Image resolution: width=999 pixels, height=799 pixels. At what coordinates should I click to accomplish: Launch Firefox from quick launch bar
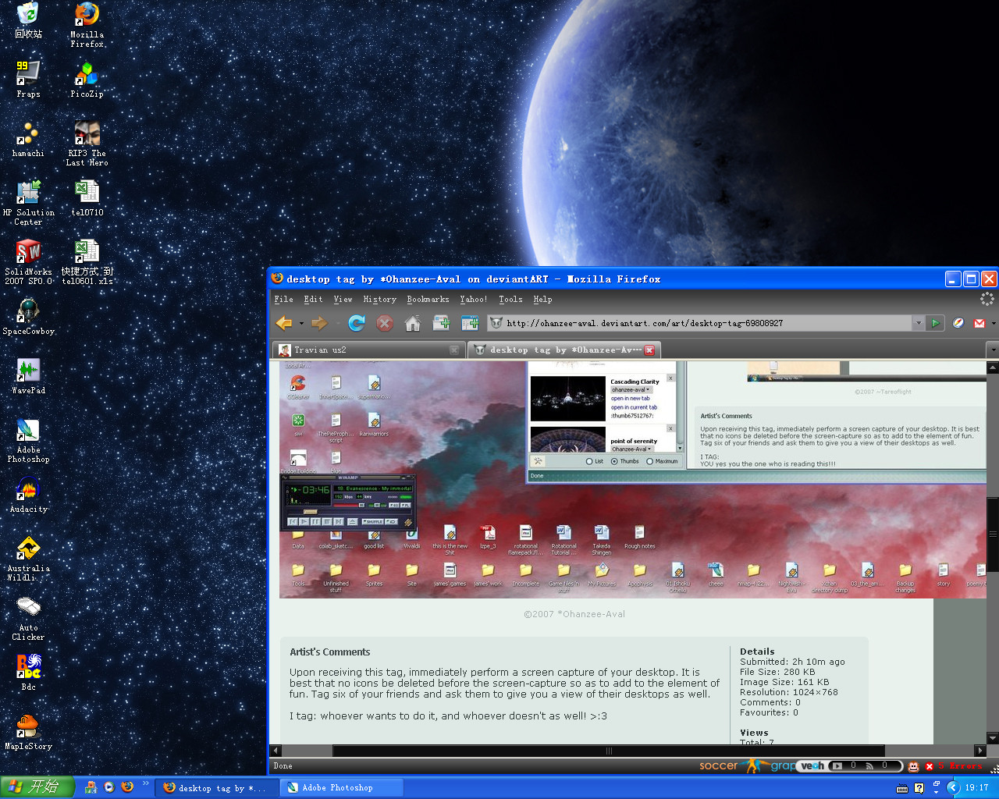click(127, 787)
